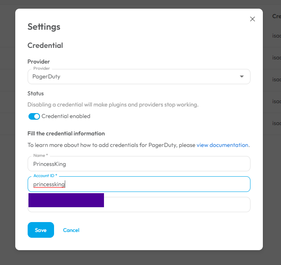The image size is (281, 265).
Task: Save the PagerDuty credential
Action: click(x=41, y=230)
